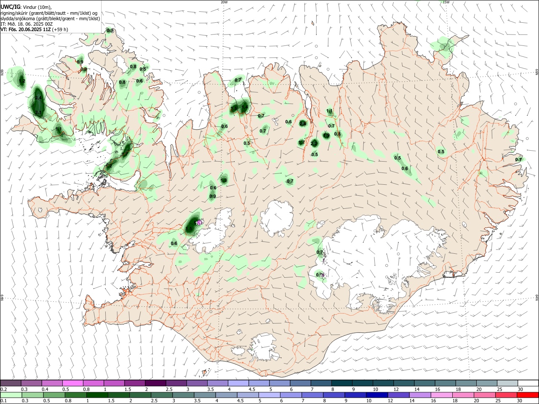Click the '25' label of the bottom rain scale
The height and width of the screenshot is (404, 539).
click(x=499, y=401)
